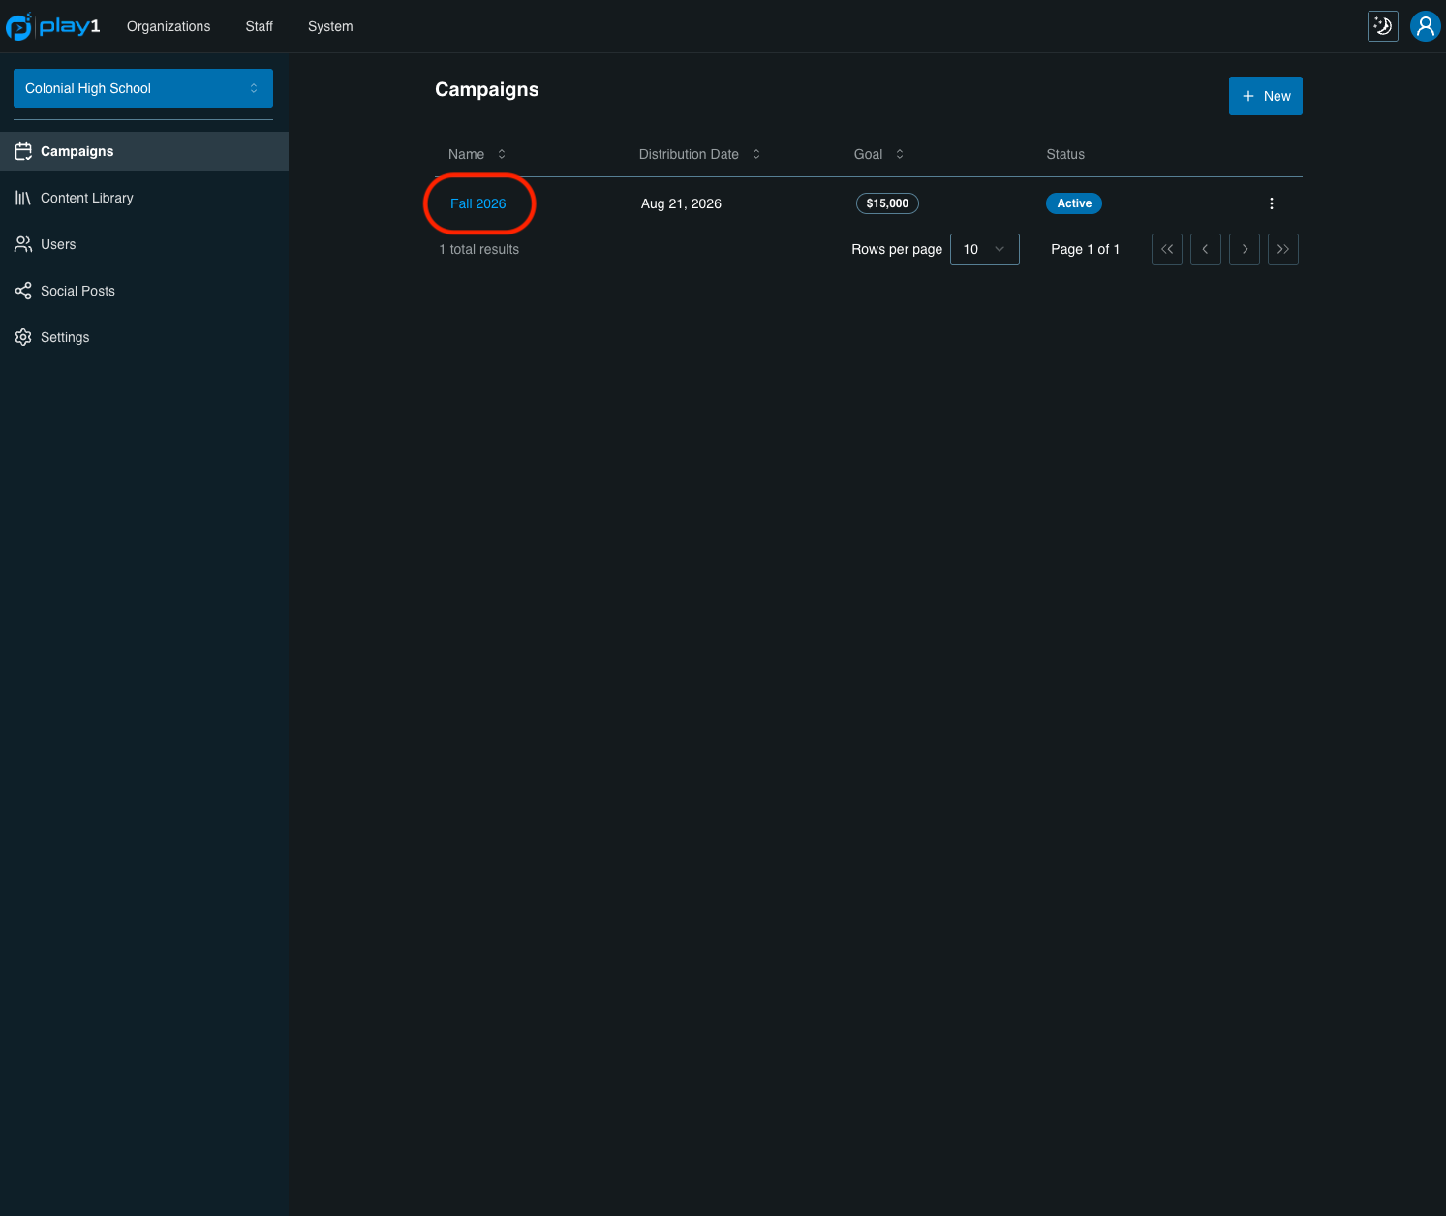Sort campaigns by Goal column
Viewport: 1446px width, 1216px height.
tap(878, 154)
